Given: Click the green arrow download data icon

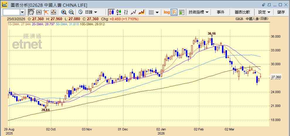Looking at the screenshot, I should pyautogui.click(x=182, y=12).
